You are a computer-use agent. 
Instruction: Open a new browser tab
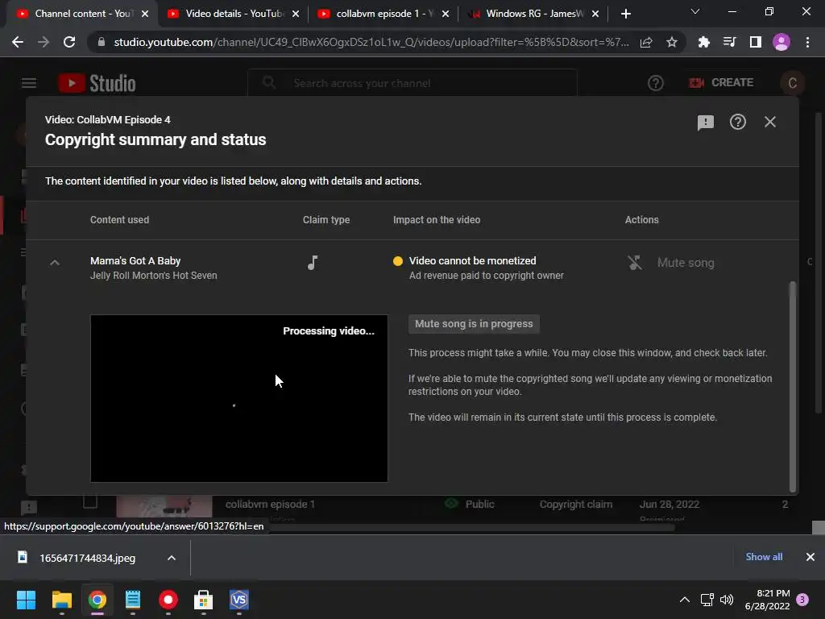pyautogui.click(x=625, y=15)
